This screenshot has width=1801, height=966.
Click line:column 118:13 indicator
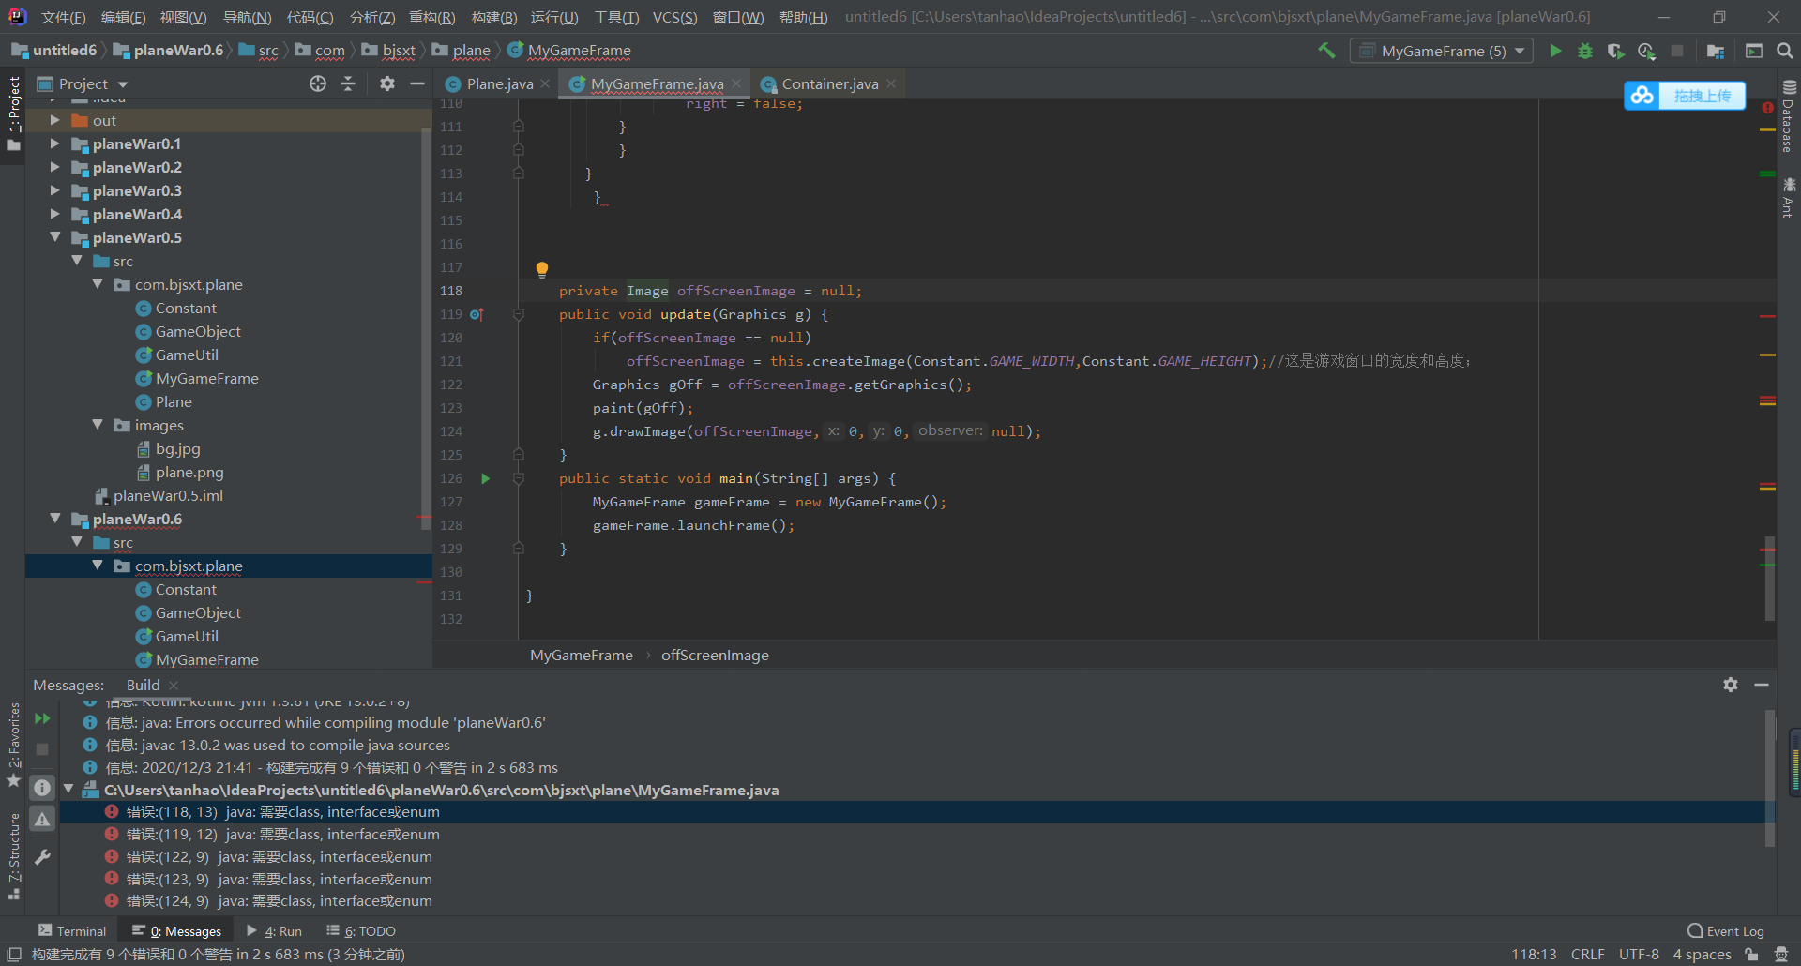[x=1534, y=955]
